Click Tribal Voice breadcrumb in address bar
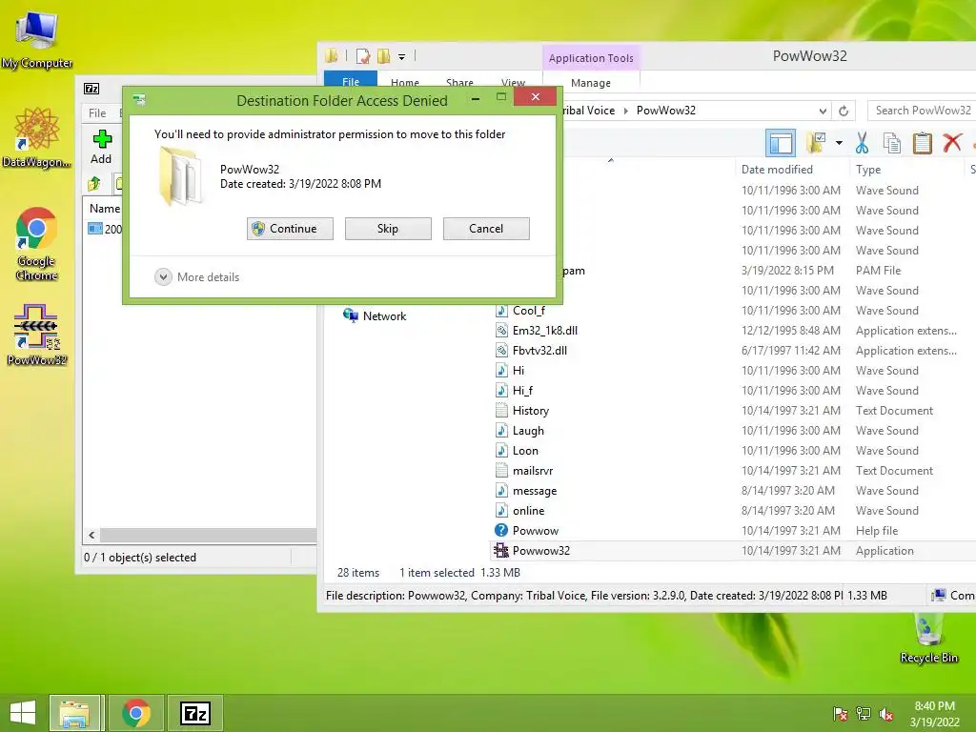Screen dimensions: 976x732 [587, 111]
